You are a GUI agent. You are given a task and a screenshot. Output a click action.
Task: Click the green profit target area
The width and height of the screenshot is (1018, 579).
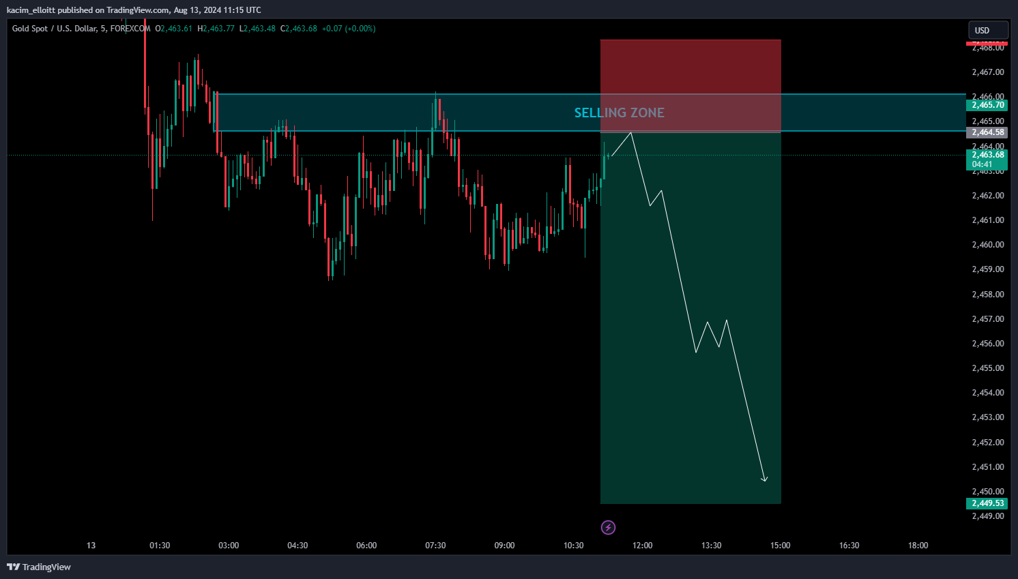690,318
